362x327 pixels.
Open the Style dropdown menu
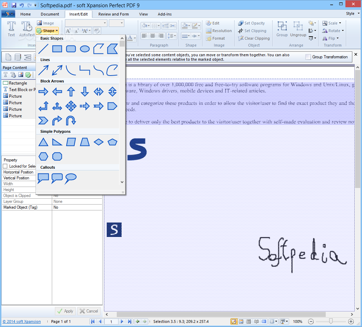click(353, 13)
